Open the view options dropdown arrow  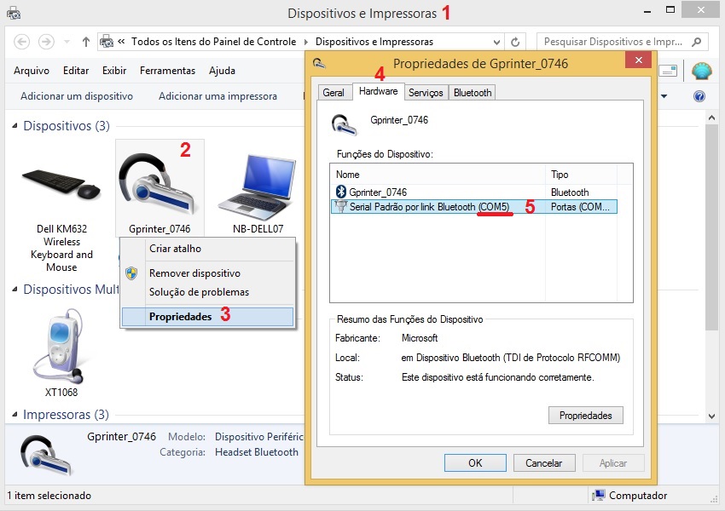664,96
